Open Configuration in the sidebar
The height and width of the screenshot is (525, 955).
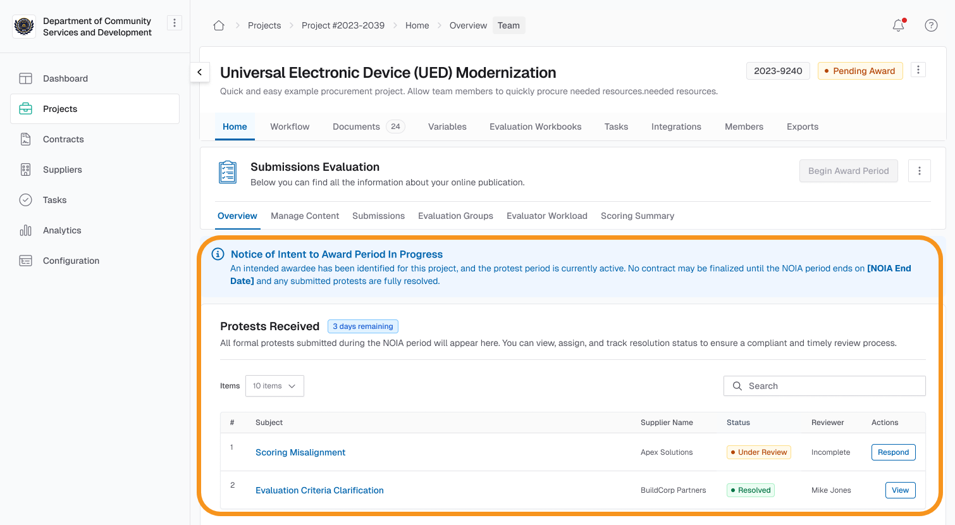tap(71, 261)
